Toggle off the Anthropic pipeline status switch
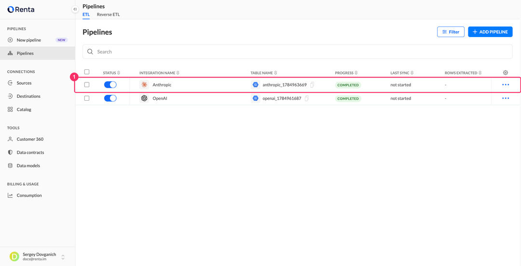 pos(110,85)
